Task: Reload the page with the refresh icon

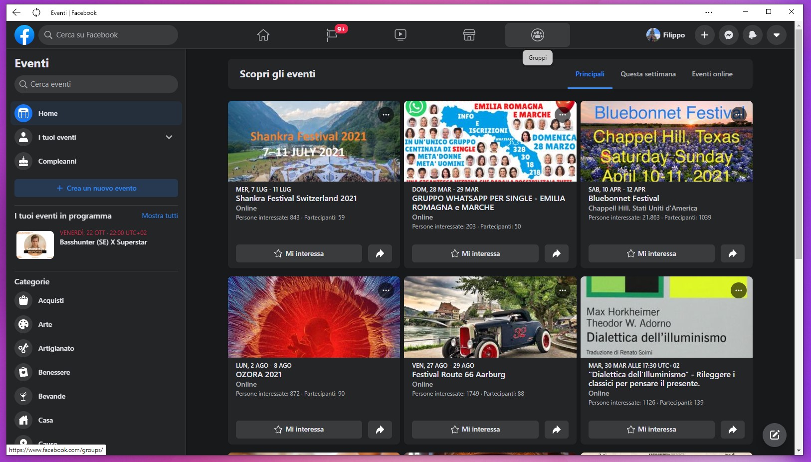Action: click(36, 12)
